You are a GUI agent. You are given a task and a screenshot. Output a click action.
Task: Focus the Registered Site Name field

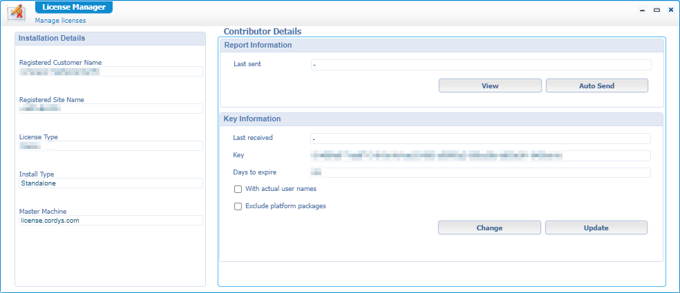click(x=111, y=109)
